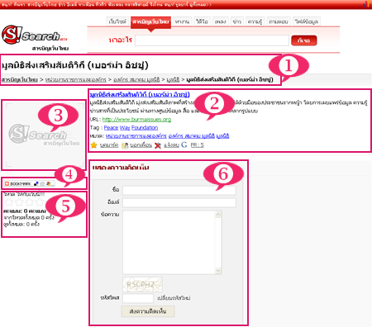This screenshot has width=372, height=327.
Task: Click the comment textarea scrollbar down arrow
Action: click(x=218, y=271)
